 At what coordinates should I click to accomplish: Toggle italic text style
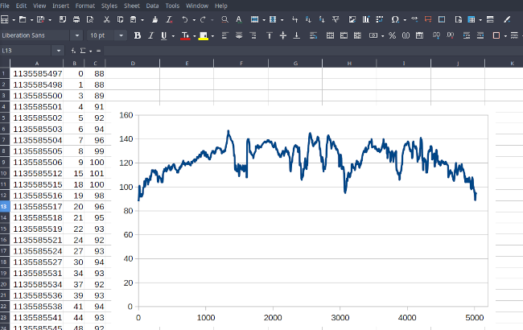pos(150,35)
